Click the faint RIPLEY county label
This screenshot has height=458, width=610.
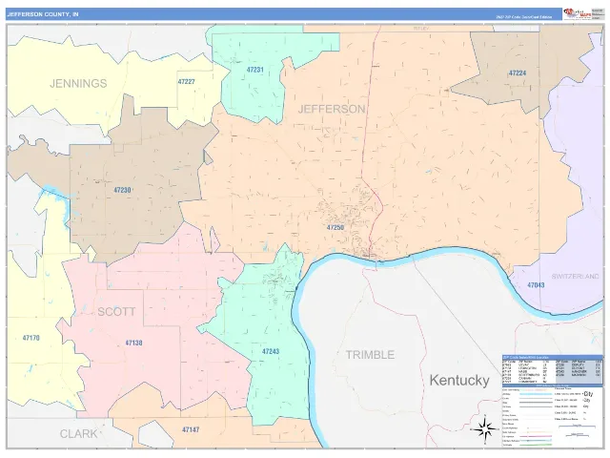(421, 29)
